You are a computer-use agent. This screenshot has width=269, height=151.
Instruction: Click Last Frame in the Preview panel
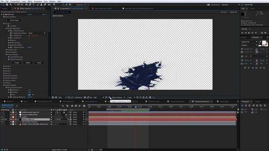coord(256,33)
